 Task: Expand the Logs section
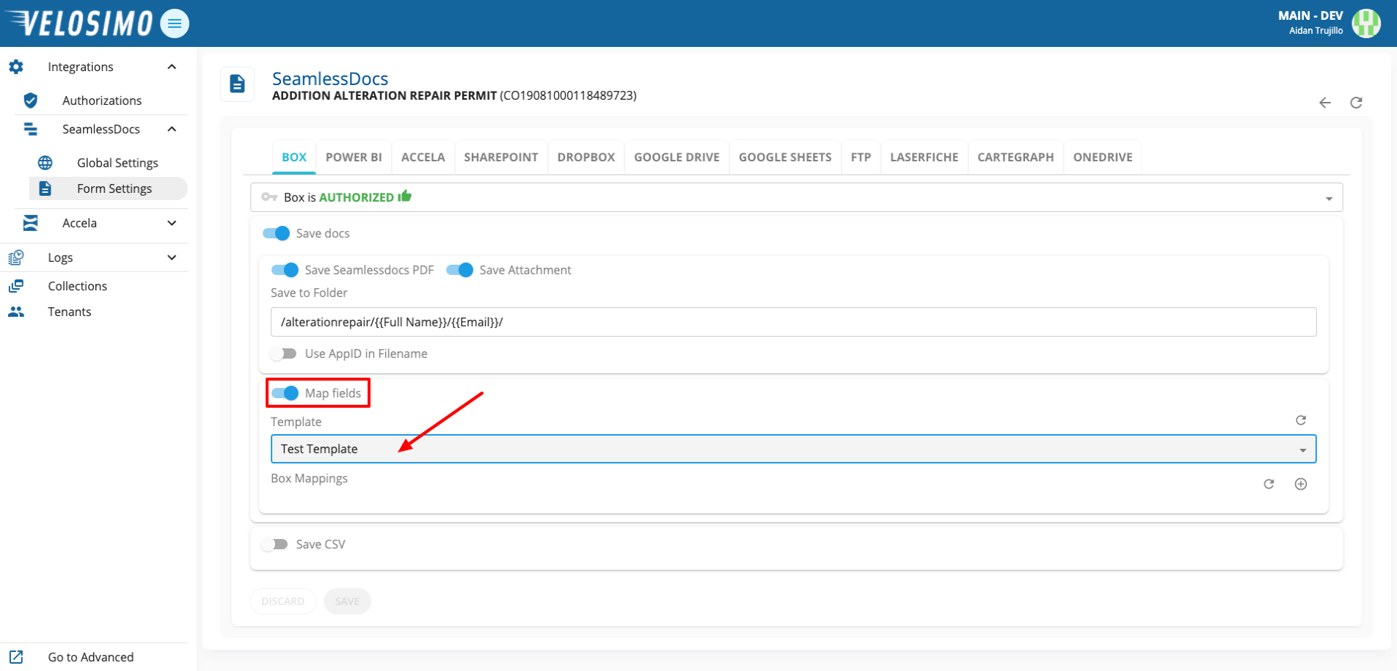(x=172, y=257)
